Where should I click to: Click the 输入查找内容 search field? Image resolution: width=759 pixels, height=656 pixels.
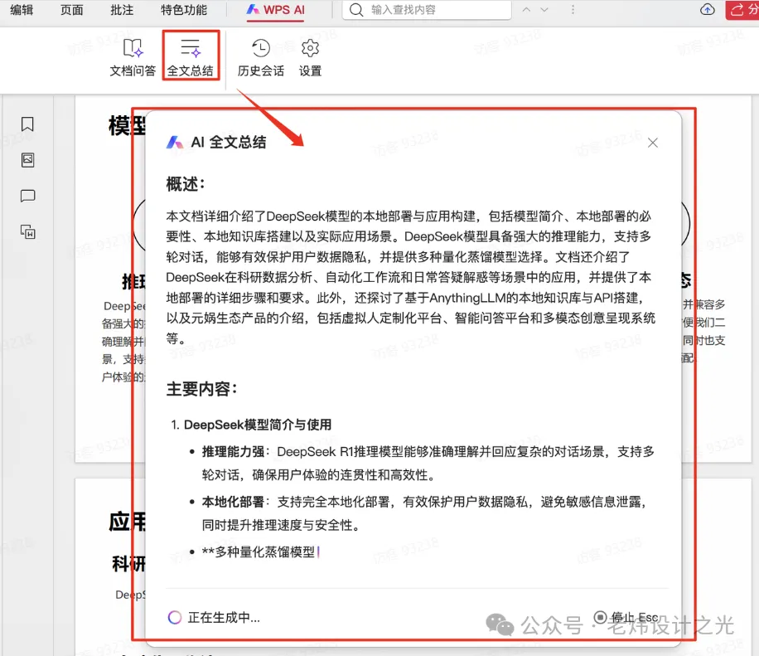coord(427,10)
